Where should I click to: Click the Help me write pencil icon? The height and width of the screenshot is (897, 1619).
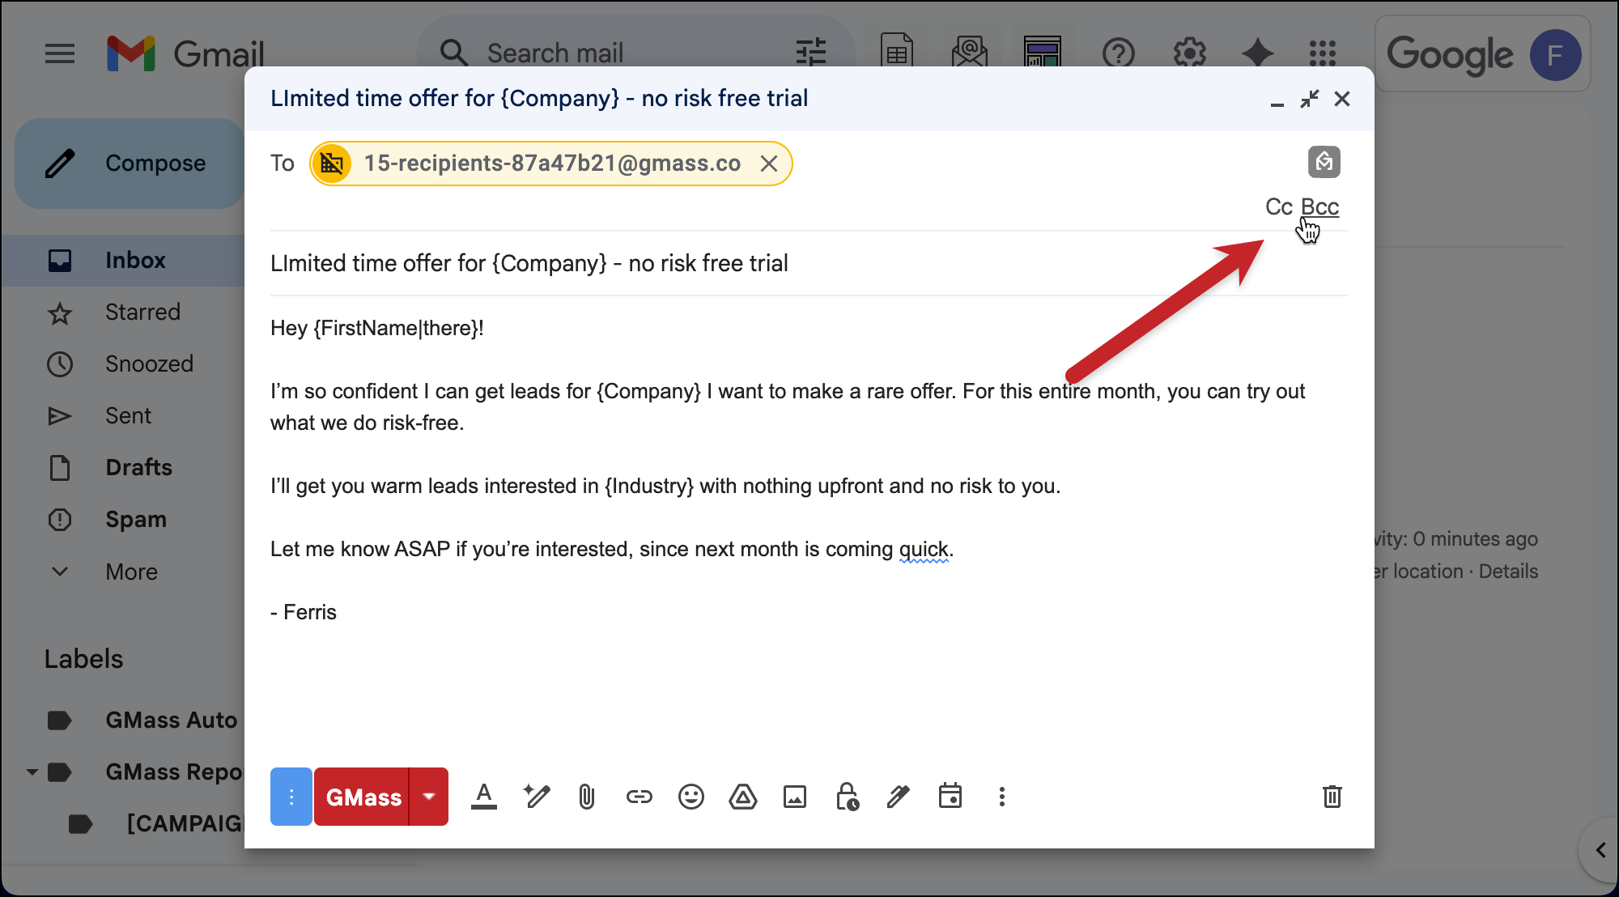[536, 797]
